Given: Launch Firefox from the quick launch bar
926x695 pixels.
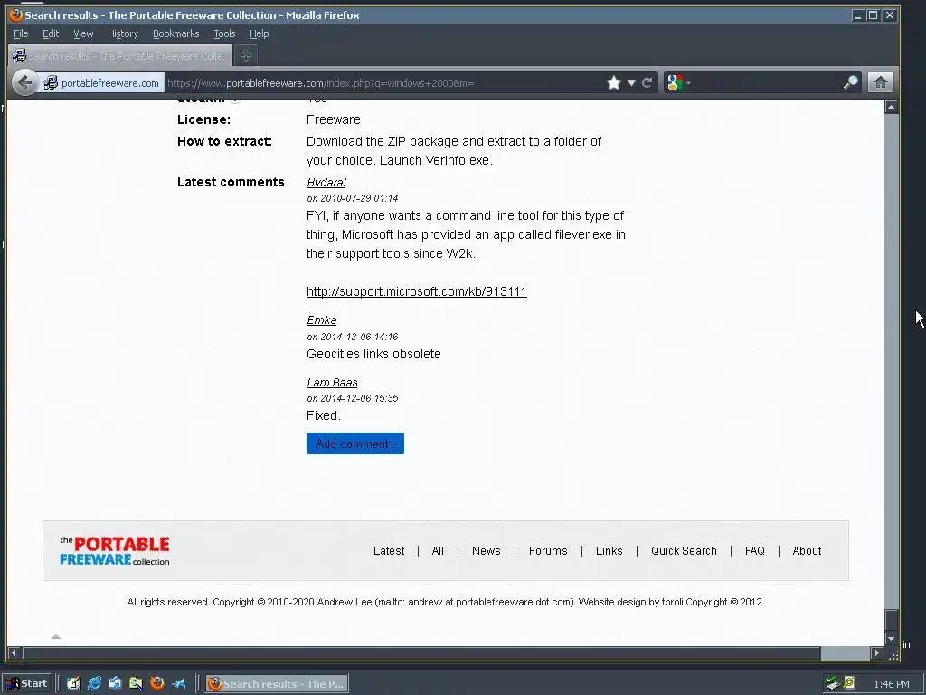Looking at the screenshot, I should 157,683.
